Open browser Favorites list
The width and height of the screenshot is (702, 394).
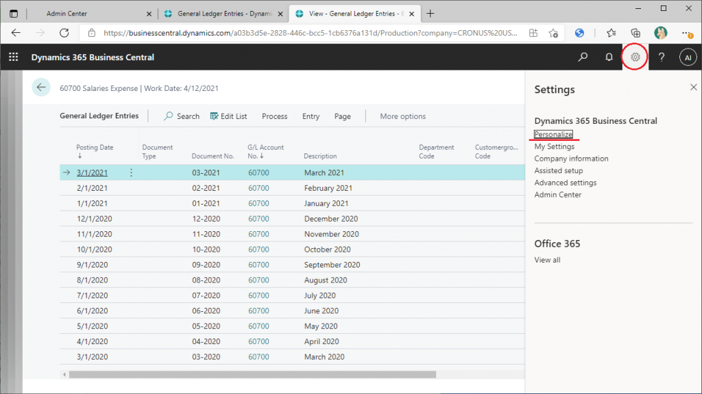(x=611, y=33)
